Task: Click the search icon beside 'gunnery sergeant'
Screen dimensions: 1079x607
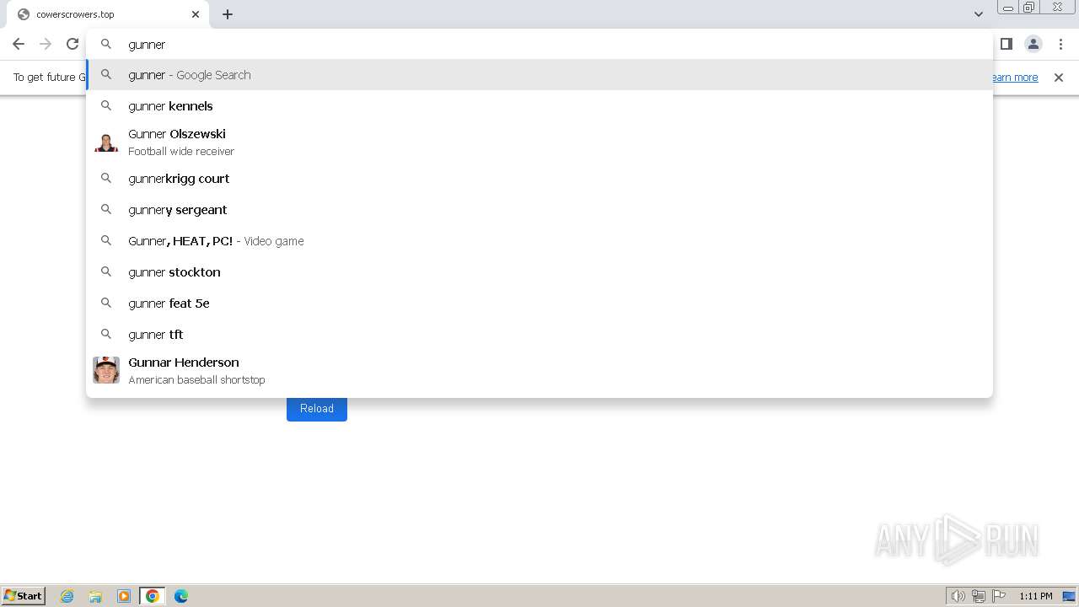Action: (x=106, y=209)
